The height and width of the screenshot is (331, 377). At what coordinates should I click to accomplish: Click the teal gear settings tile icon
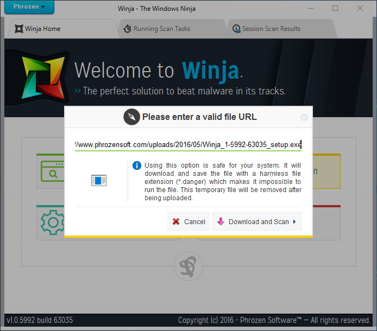52,222
